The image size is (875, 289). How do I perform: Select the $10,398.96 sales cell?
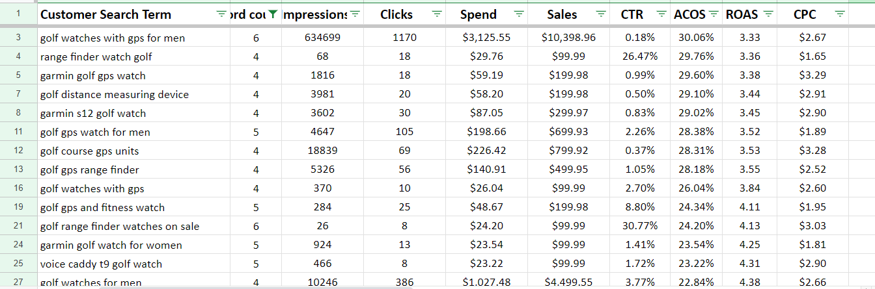pos(568,38)
